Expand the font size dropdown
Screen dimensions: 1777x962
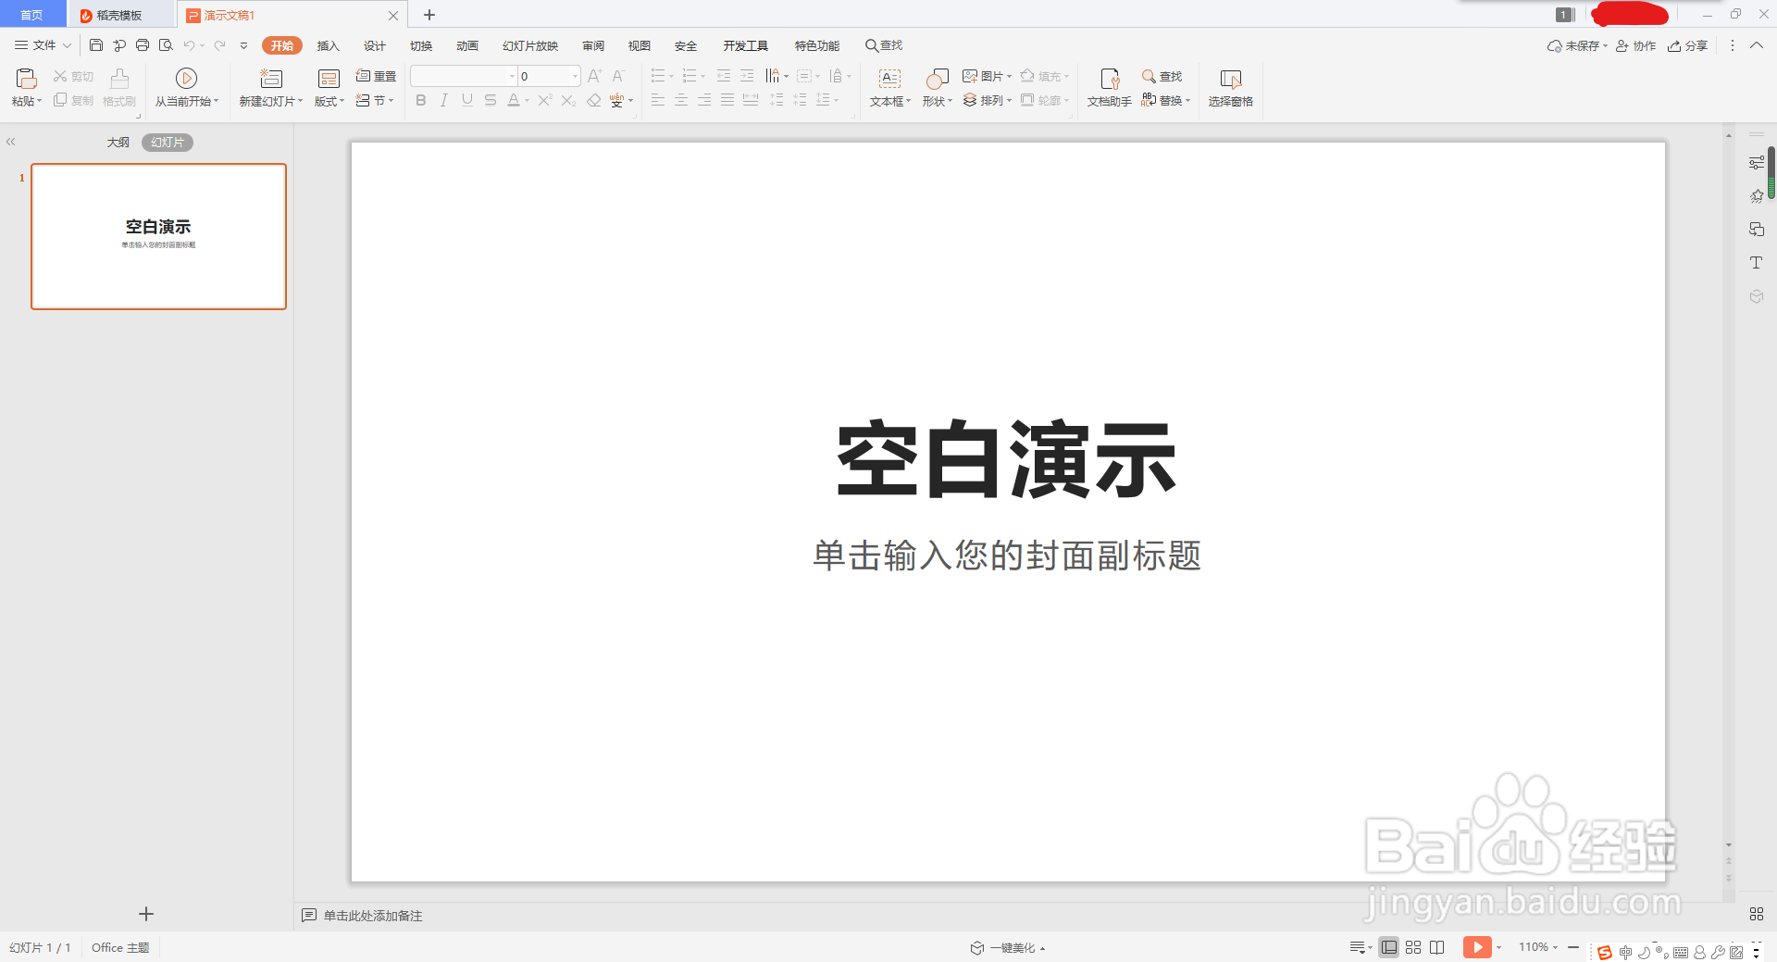574,76
